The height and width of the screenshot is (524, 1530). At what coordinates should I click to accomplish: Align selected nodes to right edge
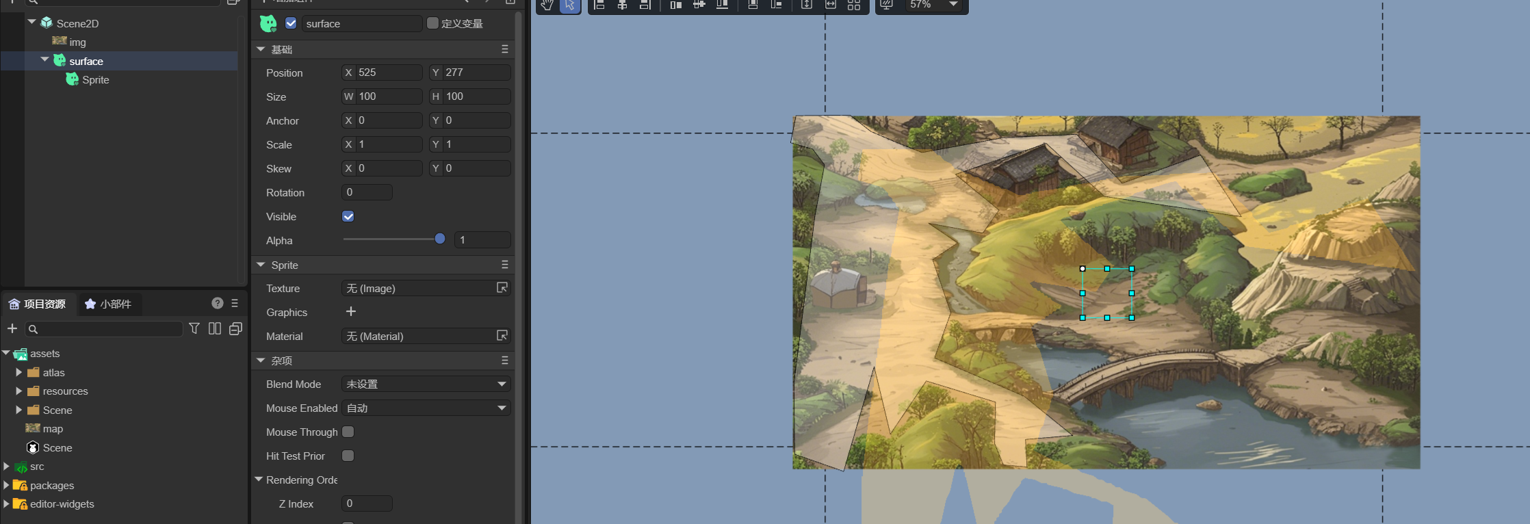click(x=645, y=5)
